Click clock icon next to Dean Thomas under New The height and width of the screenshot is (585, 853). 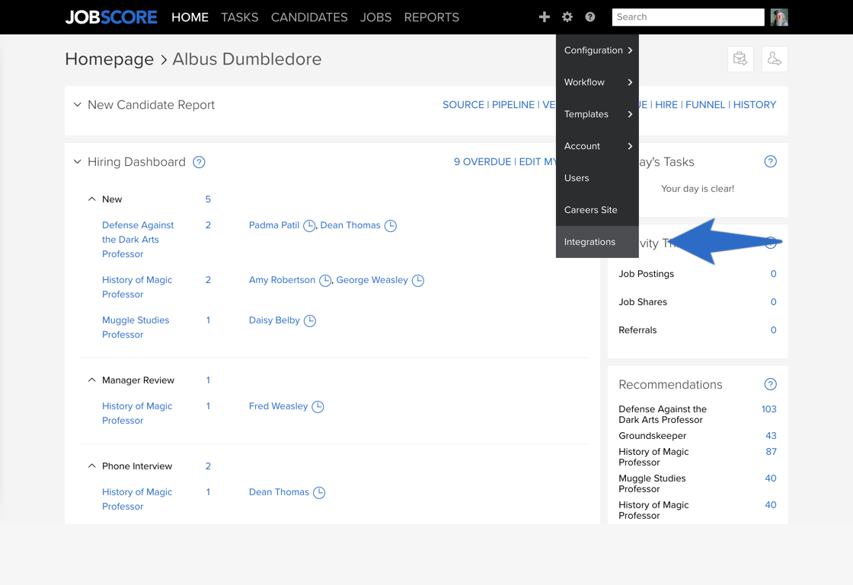click(391, 226)
